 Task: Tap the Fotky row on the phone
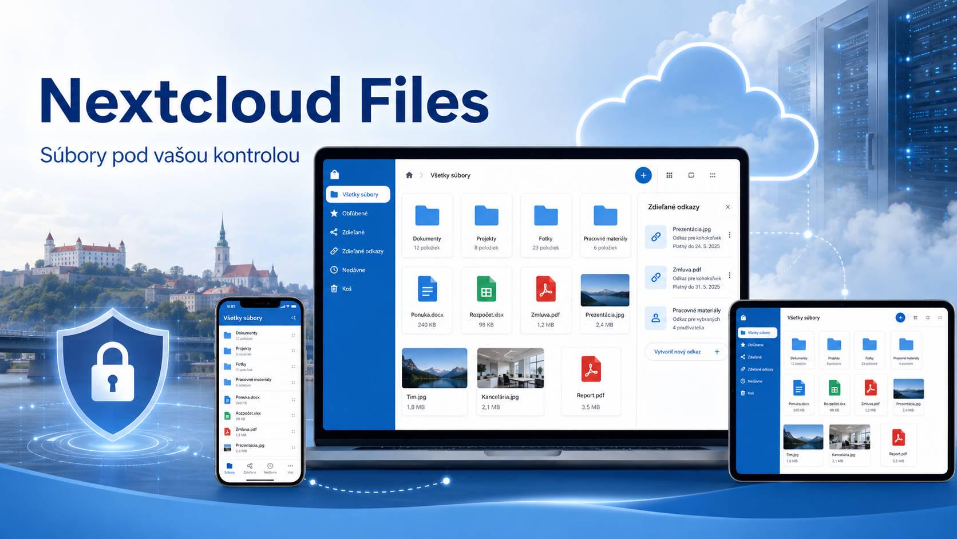(x=261, y=366)
